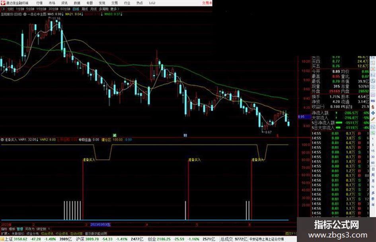376x242 pixels.
Task: Click the 创业 index in status bar
Action: click(152, 239)
